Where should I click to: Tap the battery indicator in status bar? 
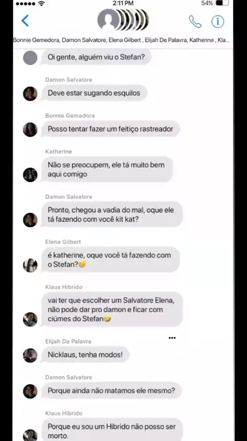[222, 4]
